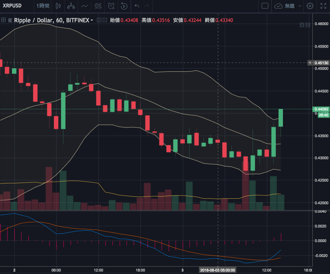Click the 無題 chart layout name

[289, 6]
